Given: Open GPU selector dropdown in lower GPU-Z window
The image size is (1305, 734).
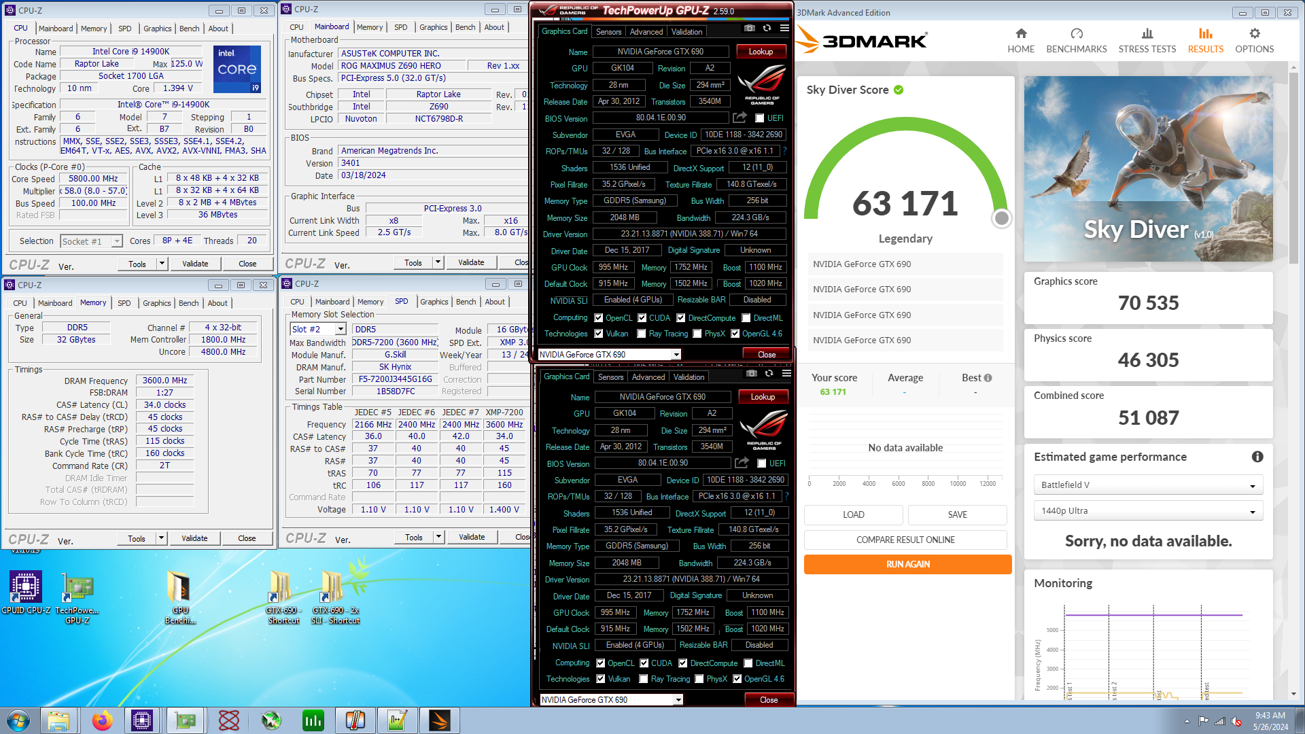Looking at the screenshot, I should coord(611,699).
